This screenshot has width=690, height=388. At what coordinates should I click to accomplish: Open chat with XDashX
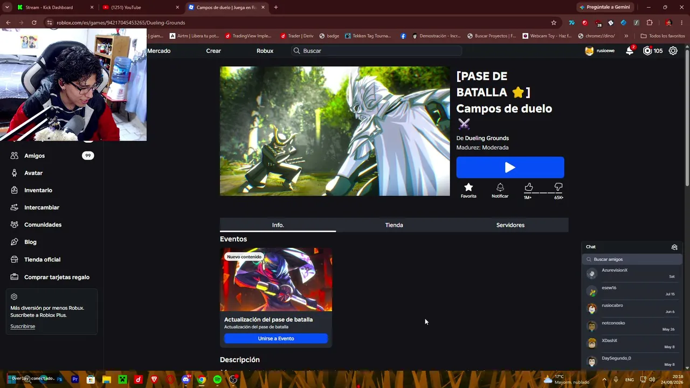point(632,344)
